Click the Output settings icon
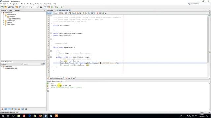The height and width of the screenshot is (118, 211). [x=48, y=91]
